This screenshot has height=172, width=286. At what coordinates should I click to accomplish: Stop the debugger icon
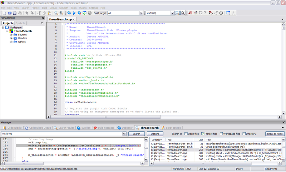point(221,13)
